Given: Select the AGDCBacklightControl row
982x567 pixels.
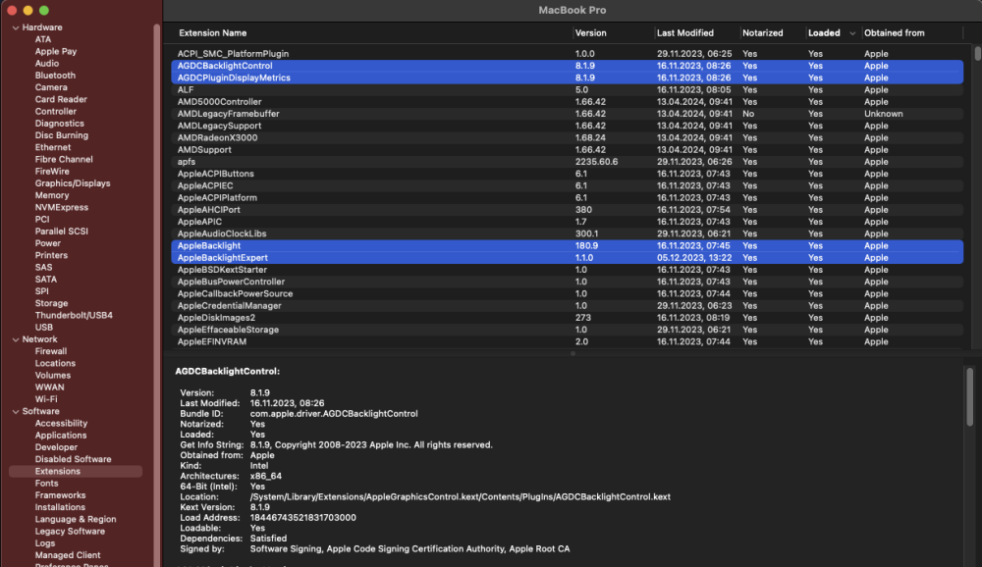Looking at the screenshot, I should pos(567,66).
